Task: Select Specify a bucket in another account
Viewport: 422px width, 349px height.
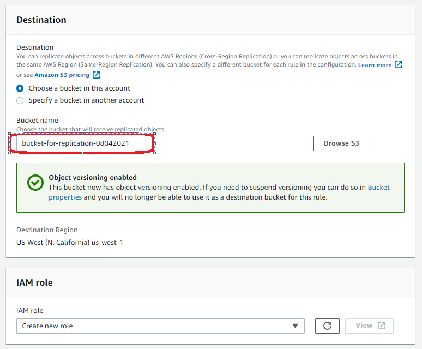Action: pos(20,100)
